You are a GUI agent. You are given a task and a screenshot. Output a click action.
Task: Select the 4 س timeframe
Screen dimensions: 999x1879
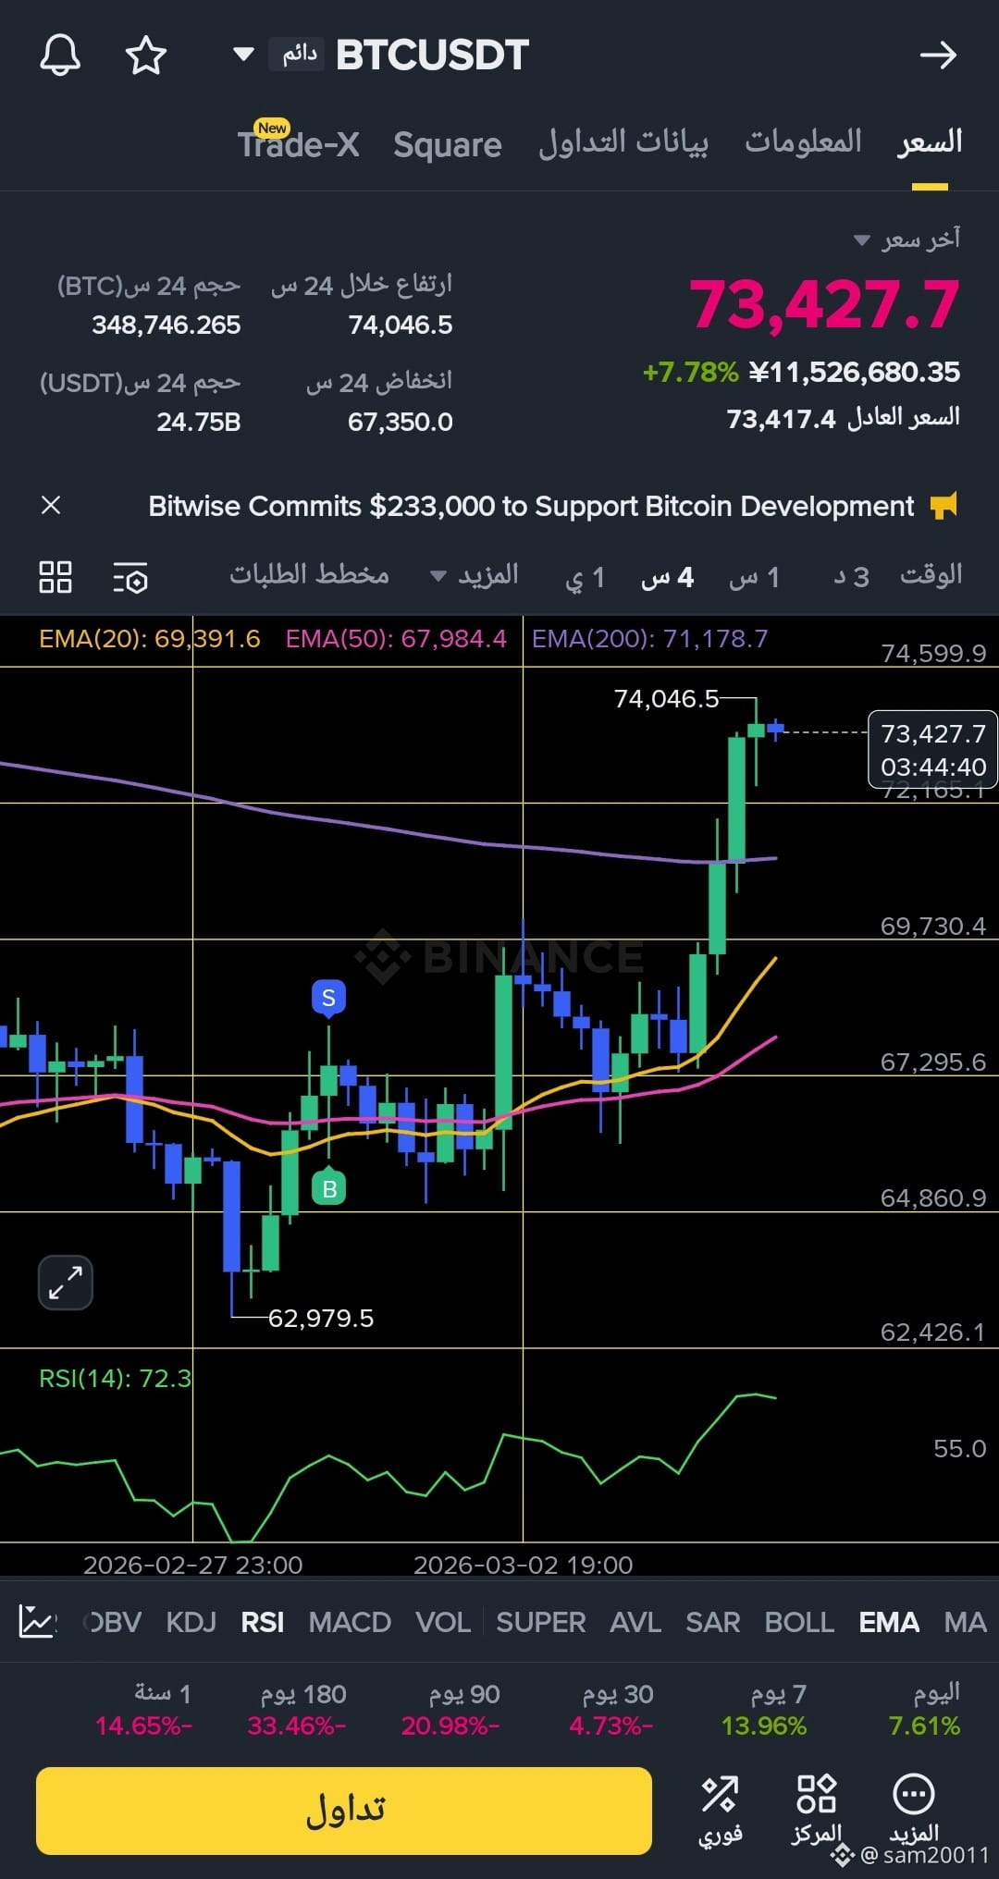pyautogui.click(x=667, y=577)
